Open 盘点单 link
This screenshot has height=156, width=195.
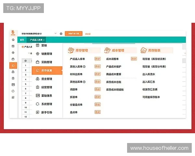coord(74,112)
